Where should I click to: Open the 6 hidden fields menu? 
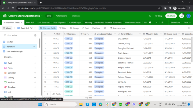[x=47, y=28]
